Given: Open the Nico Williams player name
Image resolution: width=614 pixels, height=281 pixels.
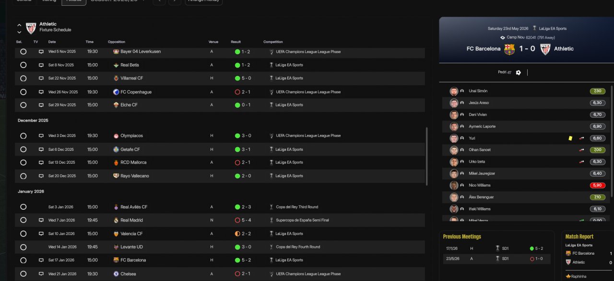Looking at the screenshot, I should pos(479,185).
